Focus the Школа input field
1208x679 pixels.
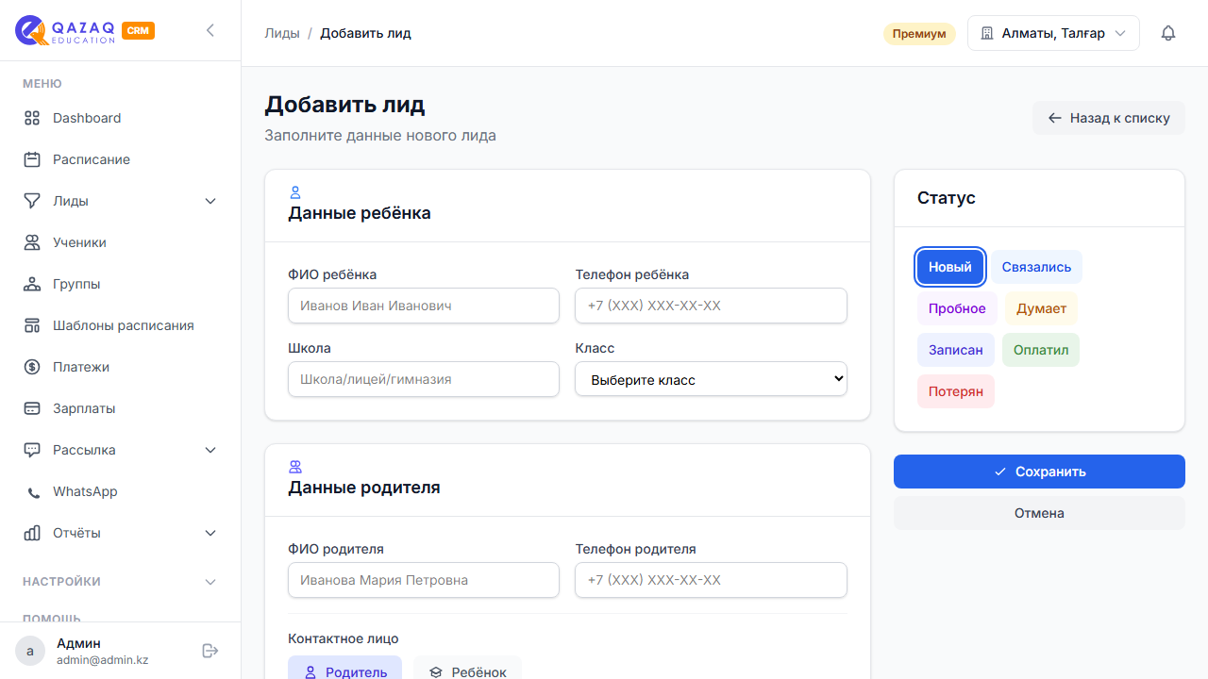(x=424, y=379)
